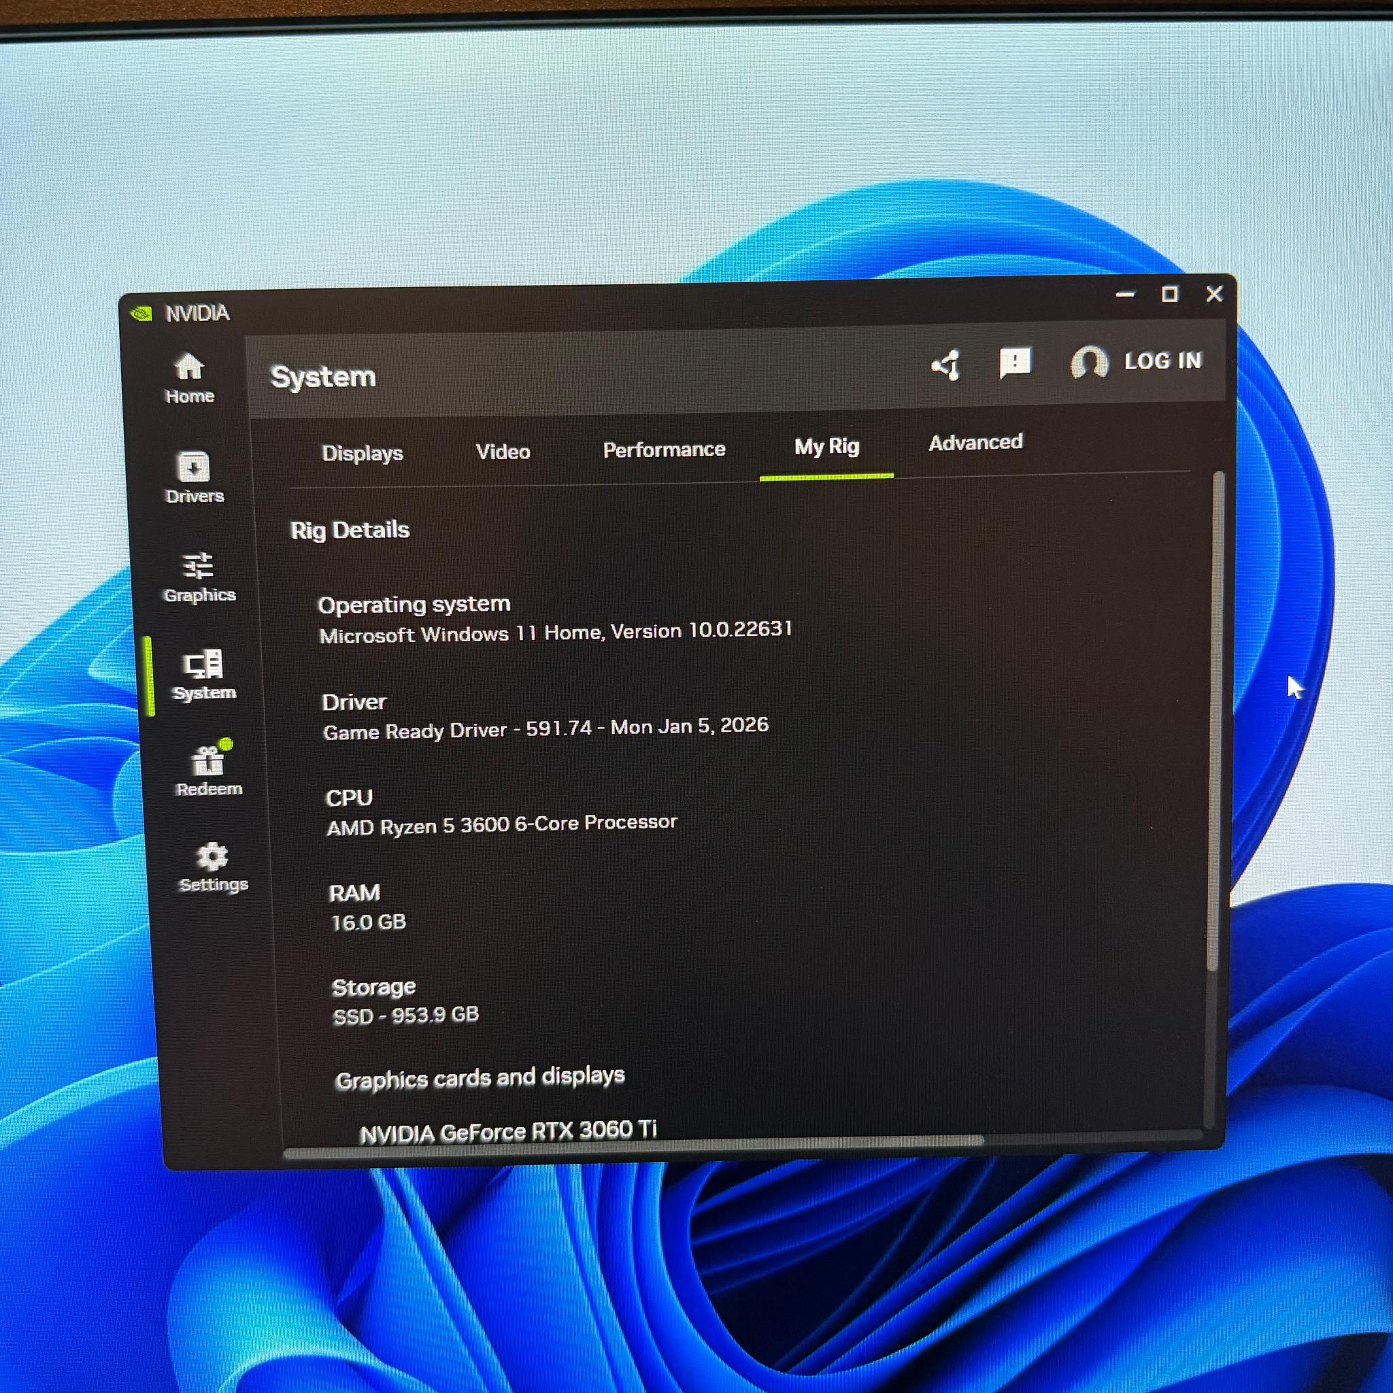Maximize the NVIDIA app window
The height and width of the screenshot is (1393, 1393).
coord(1169,294)
